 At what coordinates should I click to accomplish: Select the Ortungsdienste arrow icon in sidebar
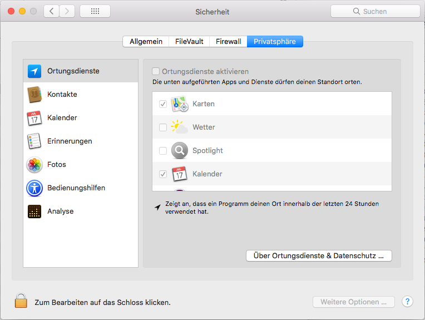tap(34, 71)
